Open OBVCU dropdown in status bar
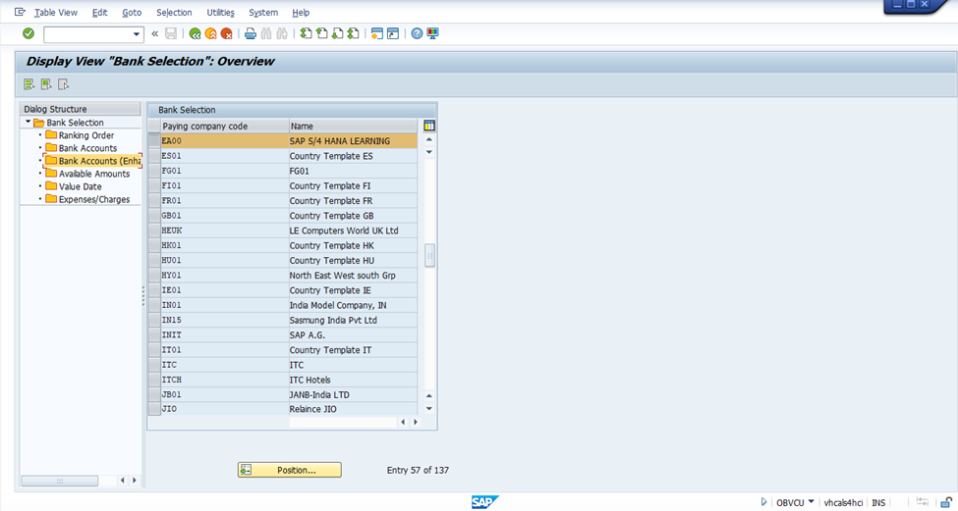Image resolution: width=958 pixels, height=511 pixels. click(811, 502)
